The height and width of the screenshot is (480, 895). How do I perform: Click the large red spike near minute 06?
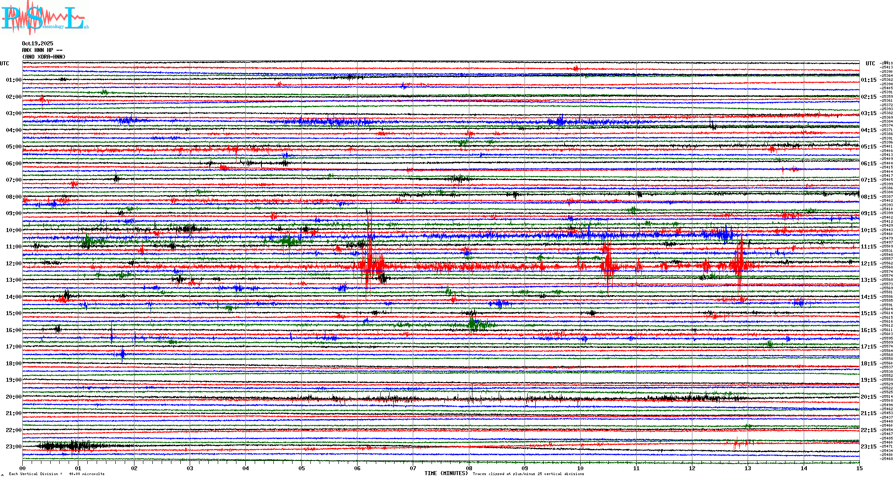[x=370, y=266]
